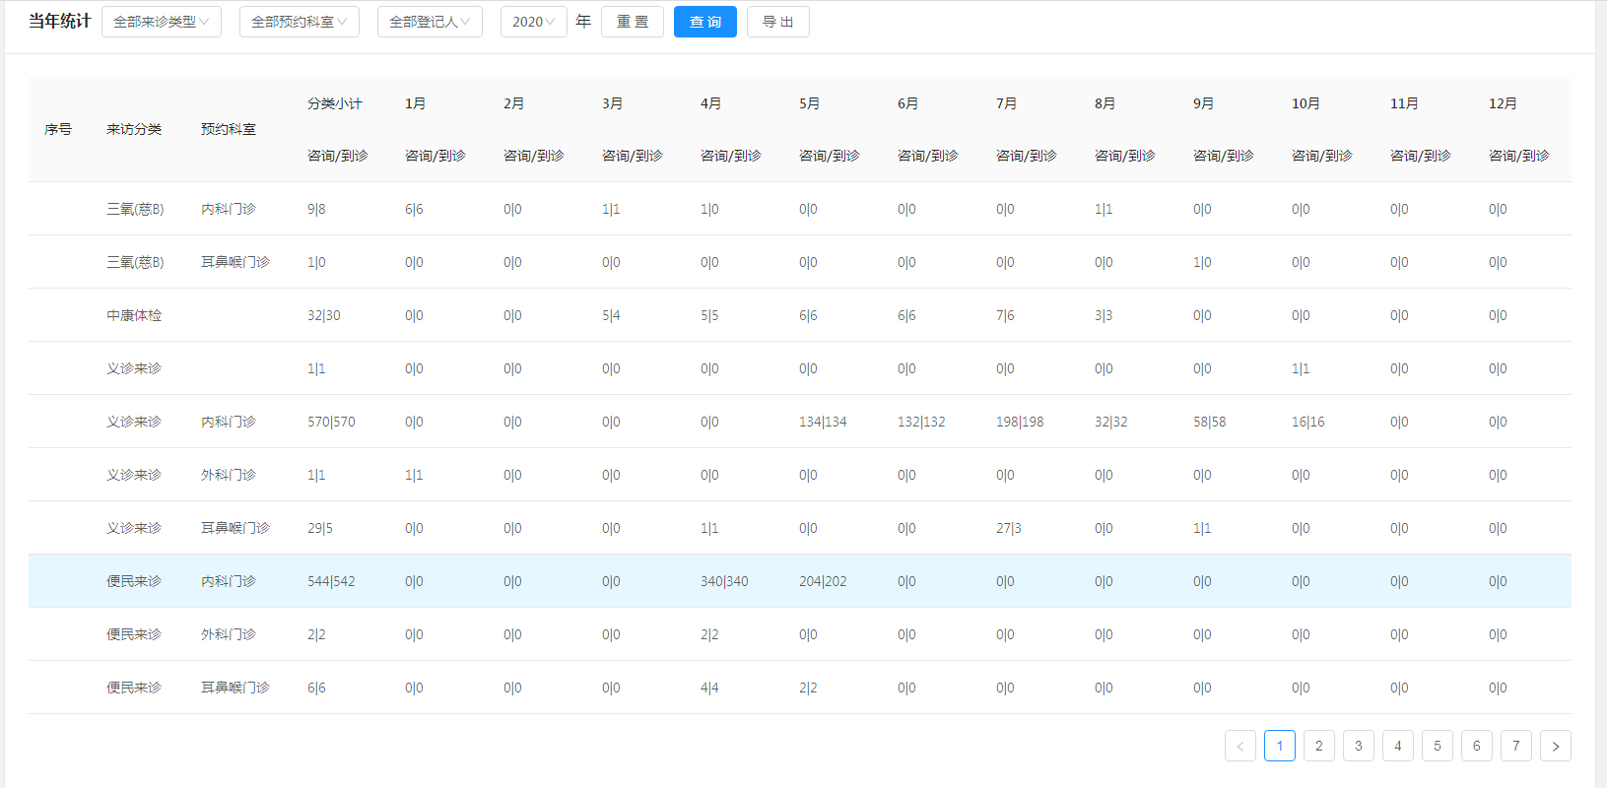Click the 7月 column header
Screen dimensions: 1607x788
[x=1007, y=103]
